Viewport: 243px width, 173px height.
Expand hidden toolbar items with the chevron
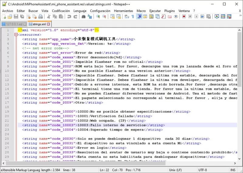tap(241, 15)
